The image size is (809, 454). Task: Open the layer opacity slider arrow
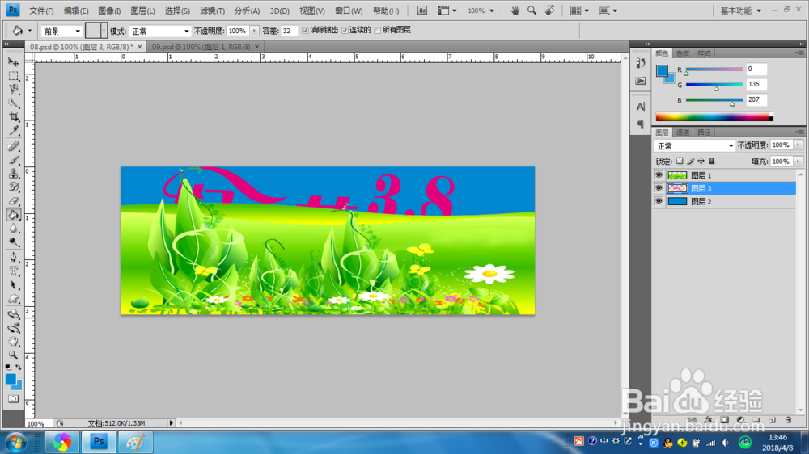point(798,145)
